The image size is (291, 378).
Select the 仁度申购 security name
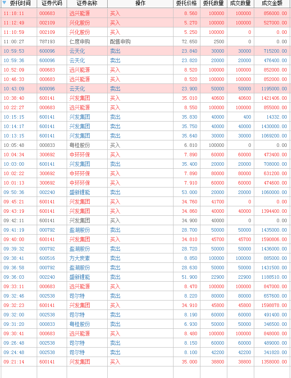tap(79, 42)
